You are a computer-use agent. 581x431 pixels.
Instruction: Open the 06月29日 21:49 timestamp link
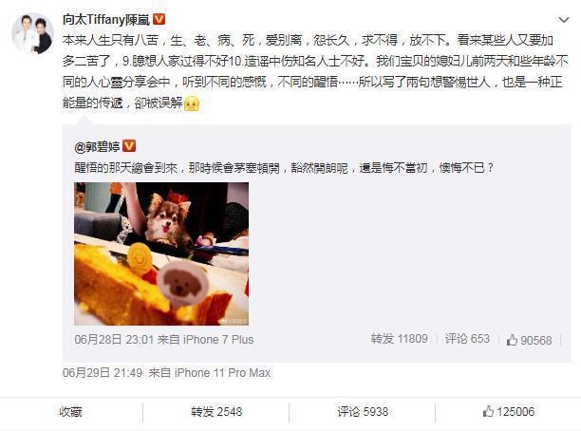103,372
